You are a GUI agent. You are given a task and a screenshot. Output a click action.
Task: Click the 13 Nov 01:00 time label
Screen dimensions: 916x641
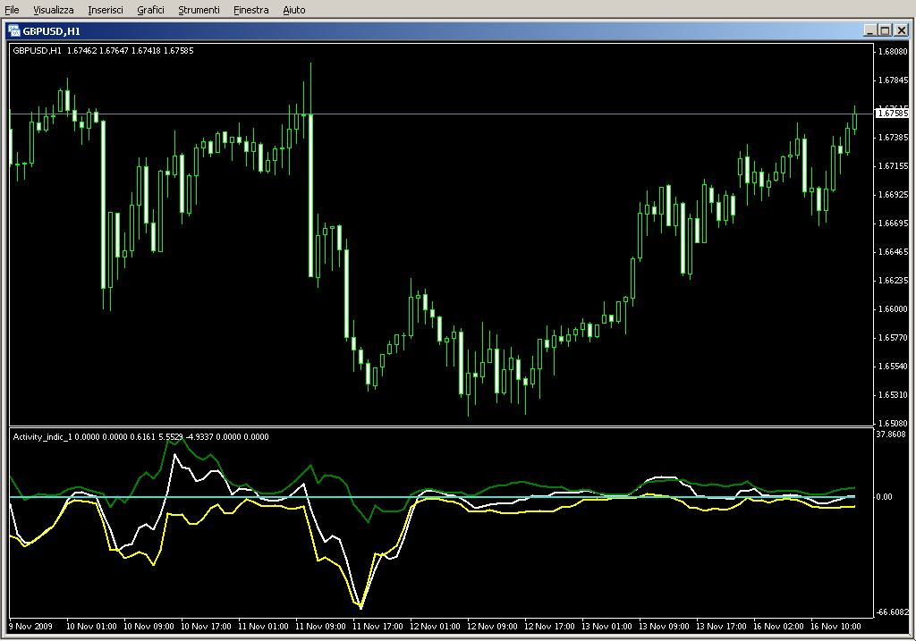click(x=606, y=627)
